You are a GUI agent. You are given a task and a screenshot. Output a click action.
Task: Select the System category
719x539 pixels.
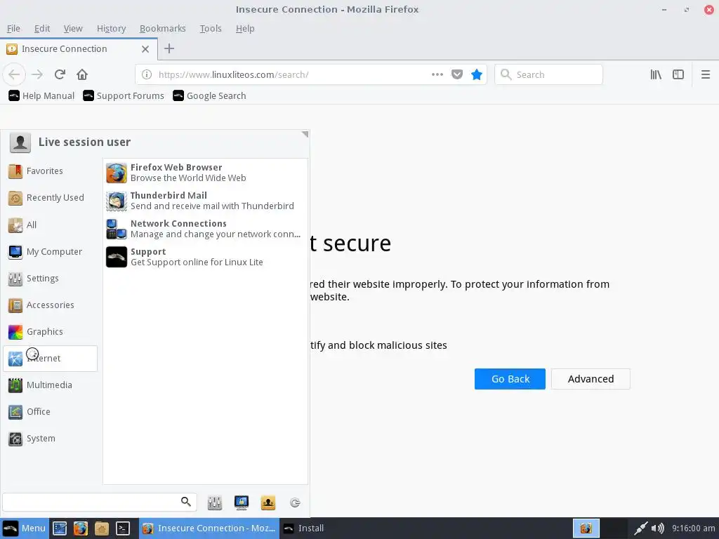click(50, 438)
